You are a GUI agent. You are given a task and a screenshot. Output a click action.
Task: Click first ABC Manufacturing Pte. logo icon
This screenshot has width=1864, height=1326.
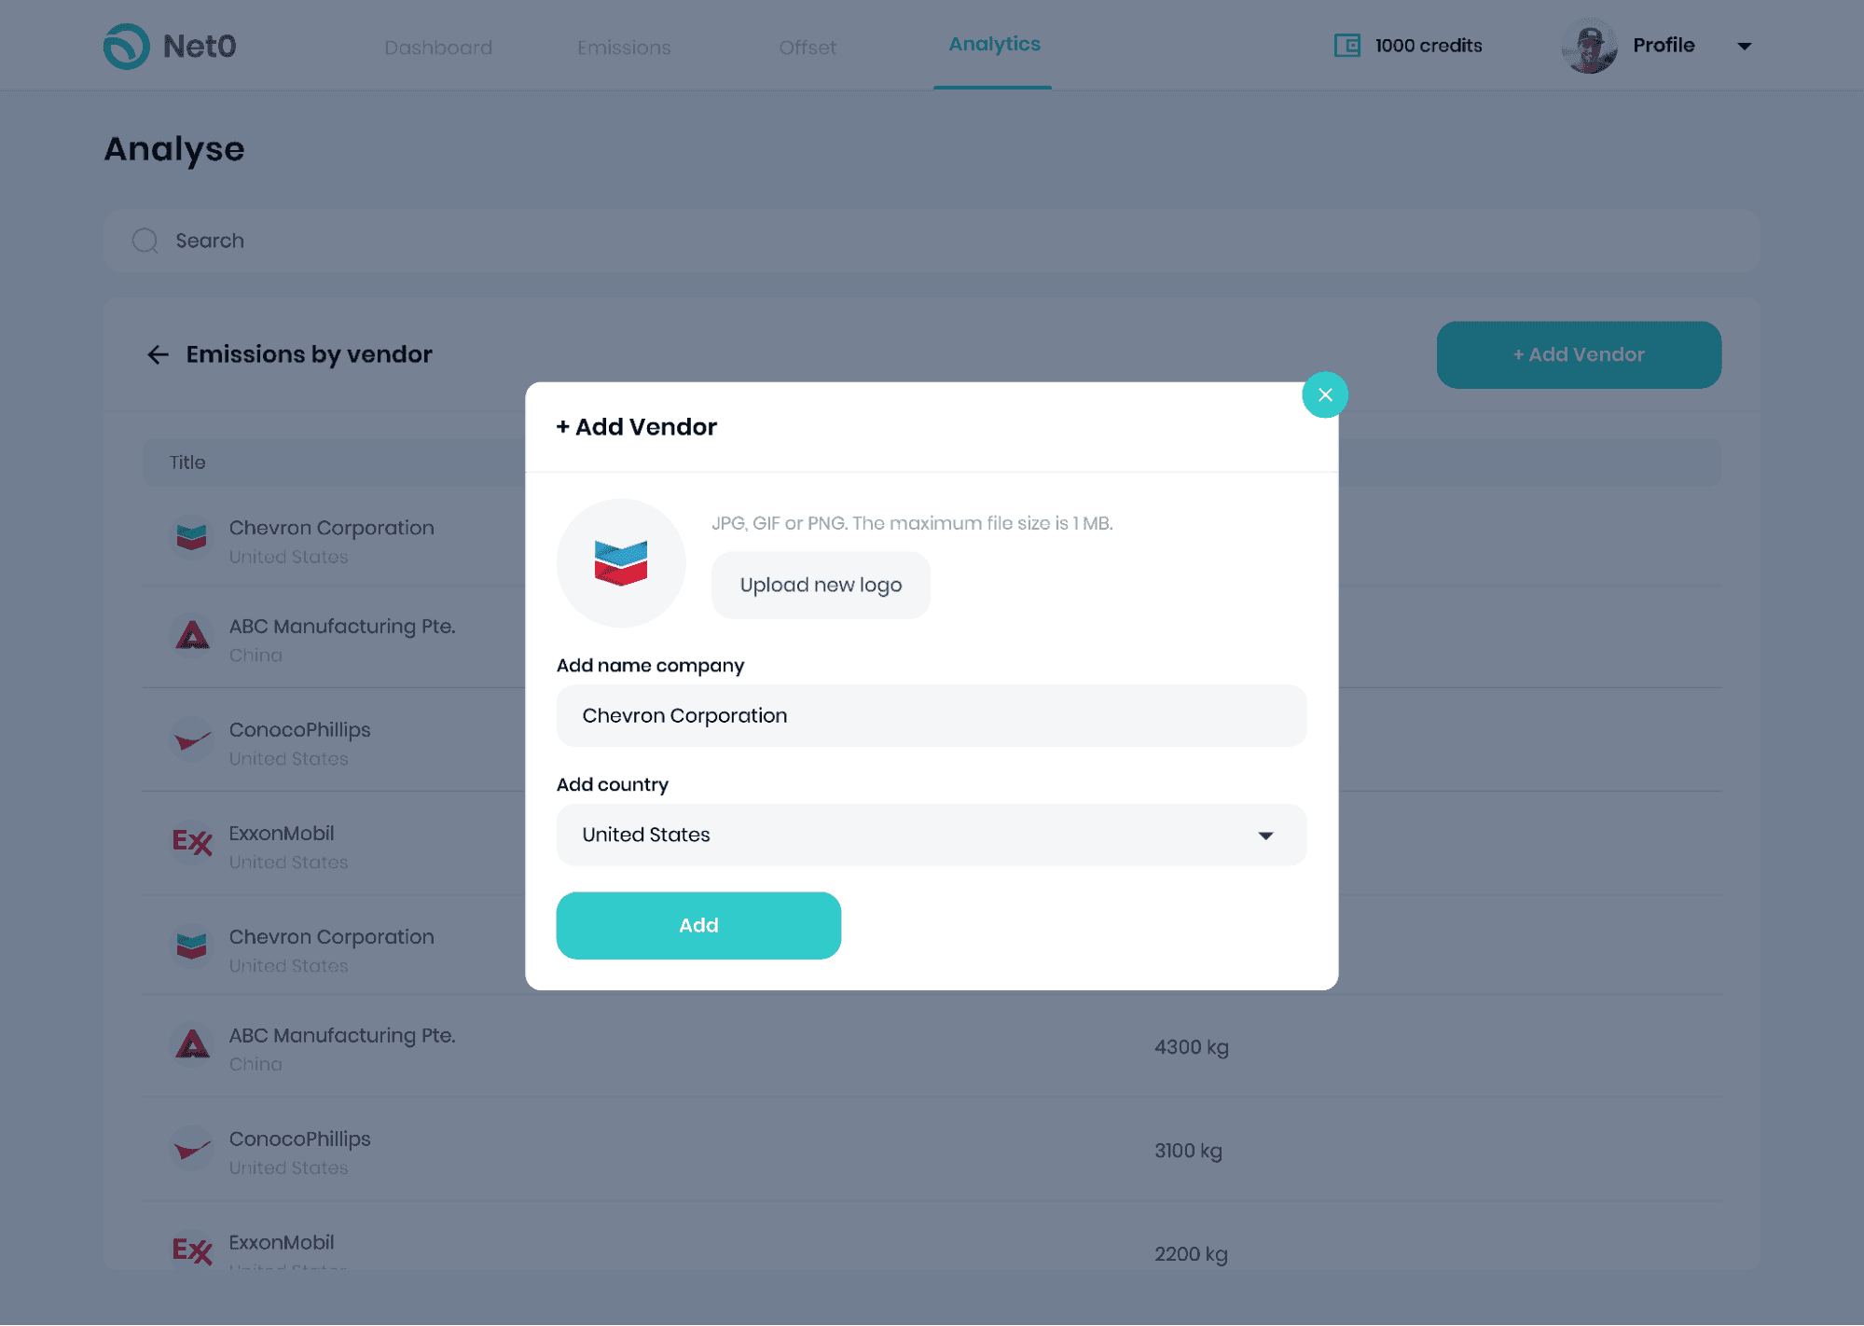(192, 636)
